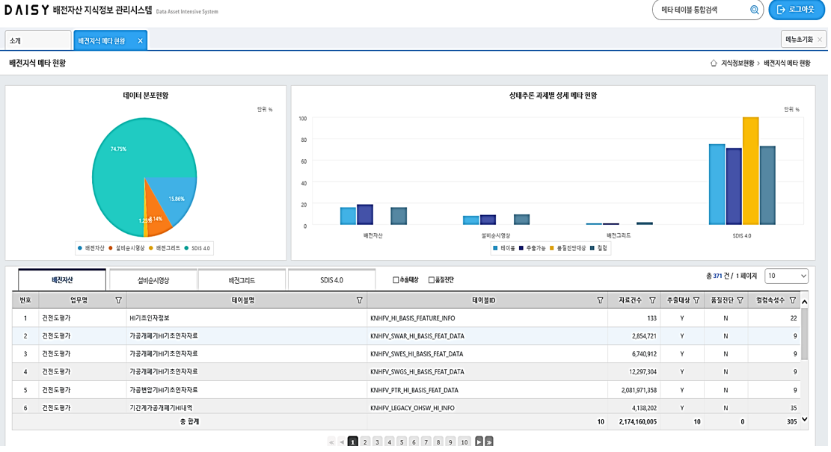Screen dimensions: 831x452
Task: Switch to the 배전자산 table tab
Action: point(62,280)
